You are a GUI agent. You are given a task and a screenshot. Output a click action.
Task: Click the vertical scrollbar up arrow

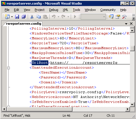coord(132,30)
